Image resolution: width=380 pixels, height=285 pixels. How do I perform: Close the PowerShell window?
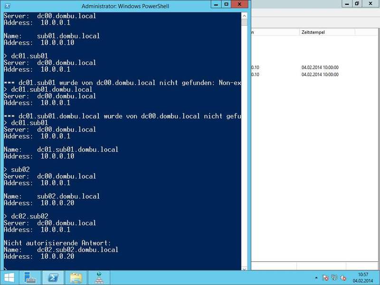239,4
